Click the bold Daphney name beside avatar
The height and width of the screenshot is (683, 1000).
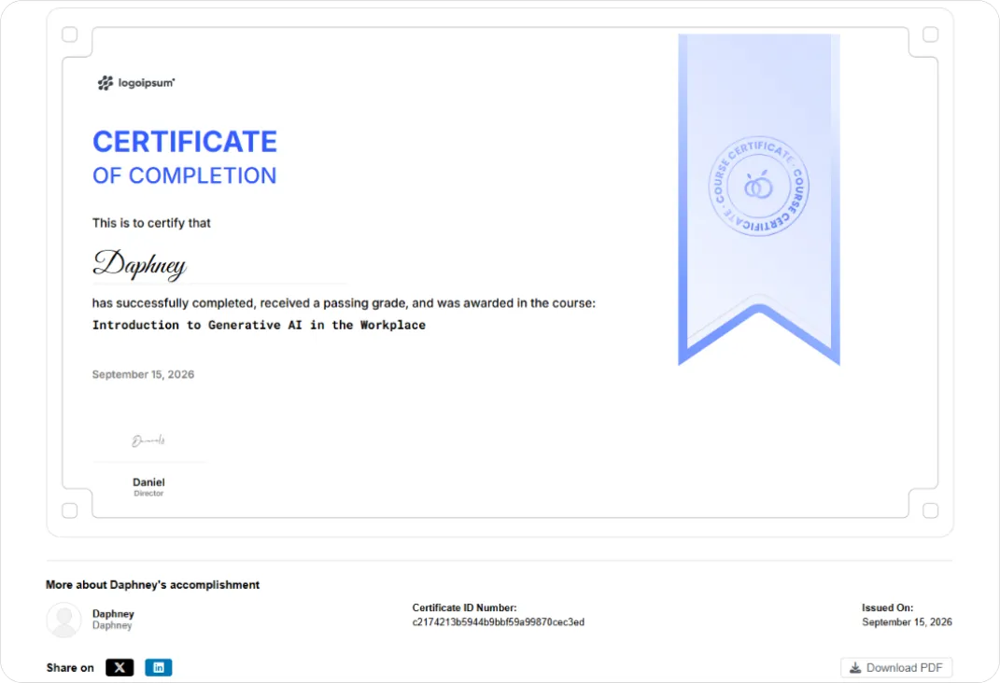(113, 614)
